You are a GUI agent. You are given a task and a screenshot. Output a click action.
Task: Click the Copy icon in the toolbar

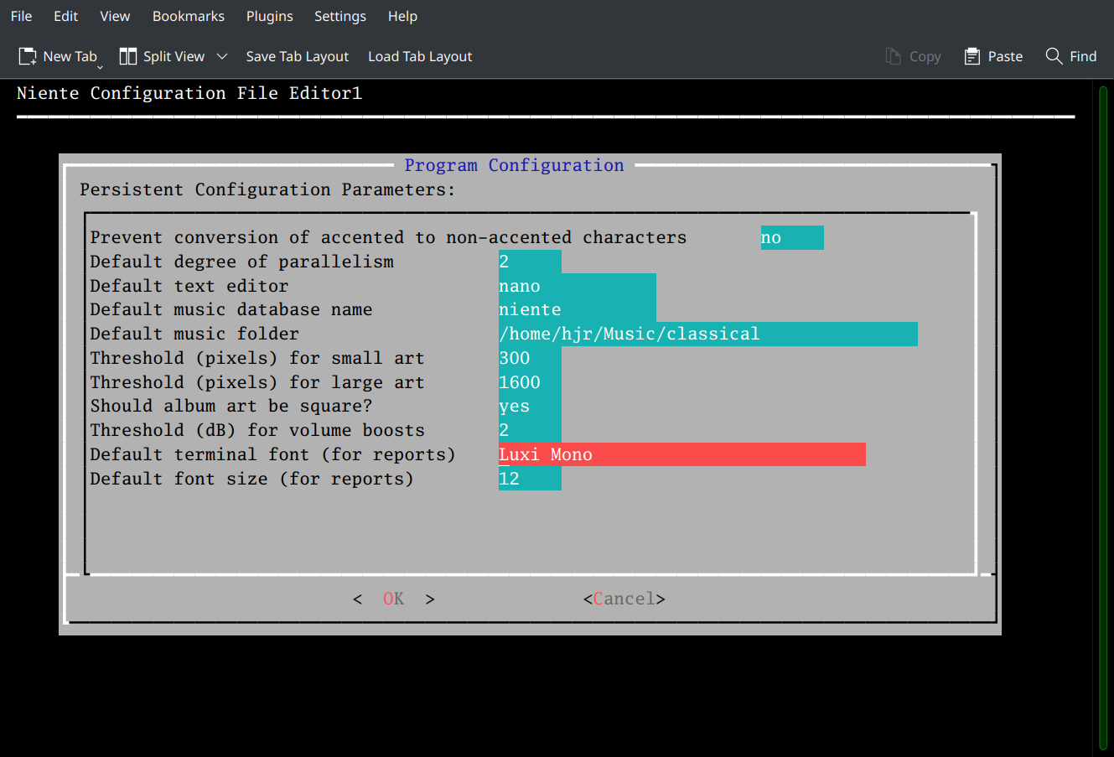tap(913, 56)
